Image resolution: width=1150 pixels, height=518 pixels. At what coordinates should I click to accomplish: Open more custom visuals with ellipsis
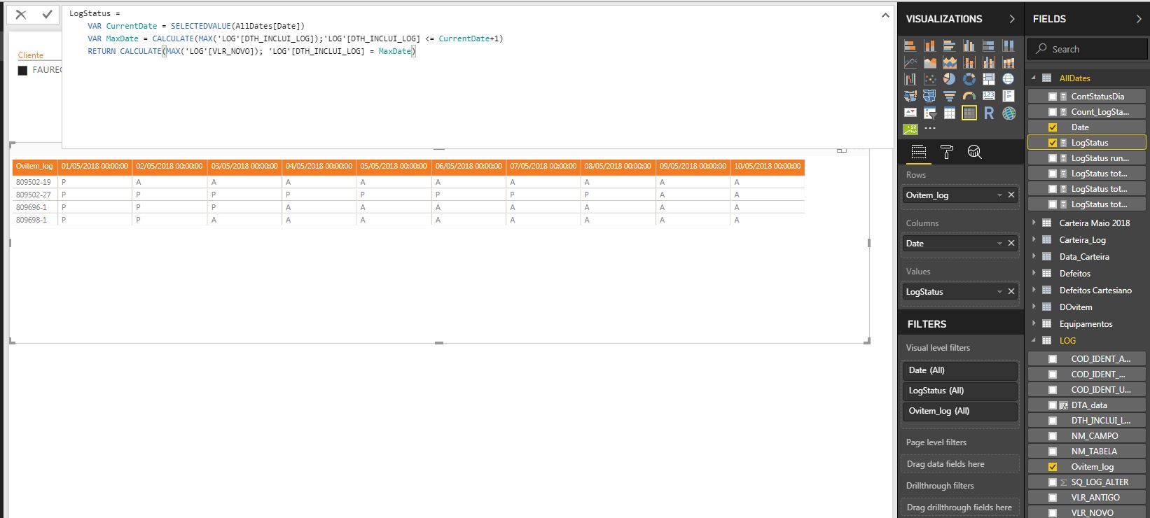[x=930, y=129]
